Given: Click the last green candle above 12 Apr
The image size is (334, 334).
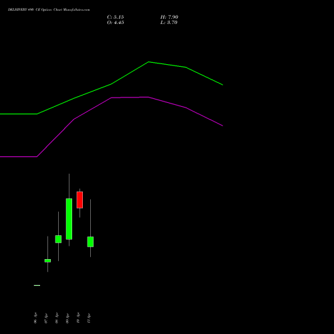Looking at the screenshot, I should tap(90, 242).
